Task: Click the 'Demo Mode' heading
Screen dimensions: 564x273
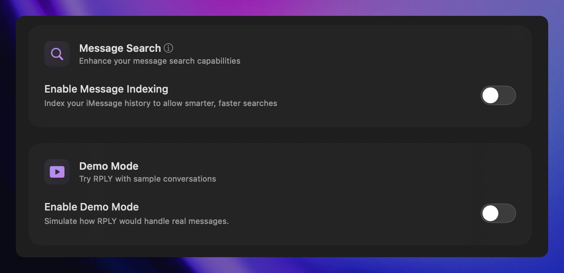Action: point(109,166)
